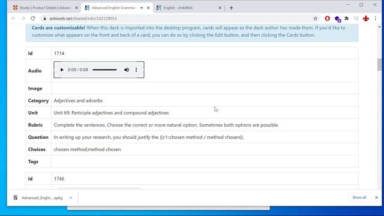Play the card 1714 audio clip
Viewport: 384px width, 216px height.
pyautogui.click(x=62, y=70)
